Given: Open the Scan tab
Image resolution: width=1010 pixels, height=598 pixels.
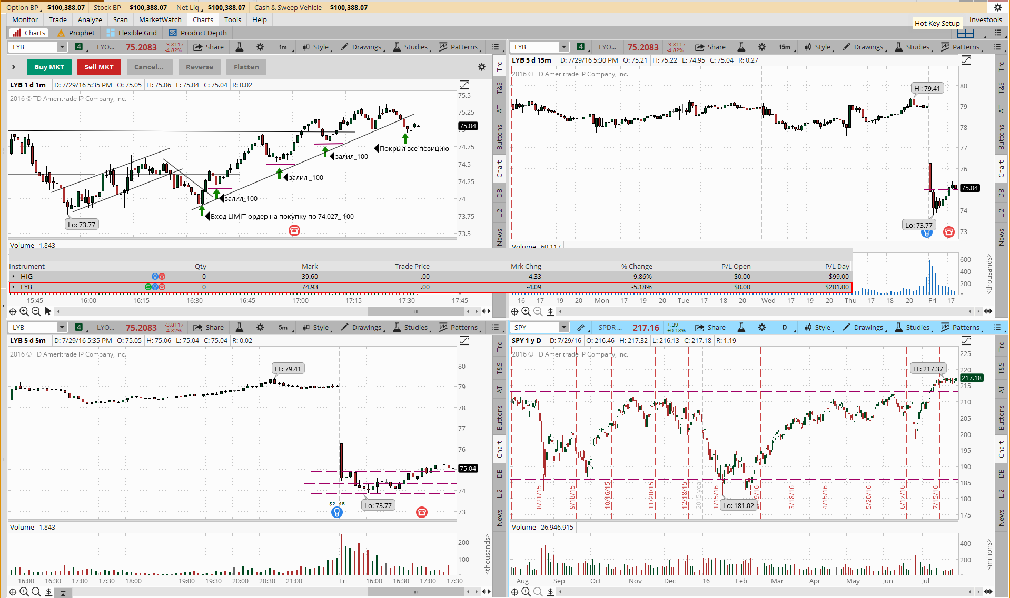Looking at the screenshot, I should 120,19.
